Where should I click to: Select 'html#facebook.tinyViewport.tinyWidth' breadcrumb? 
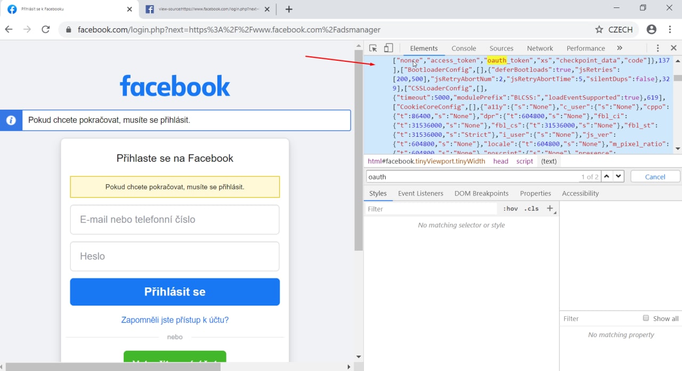(426, 161)
